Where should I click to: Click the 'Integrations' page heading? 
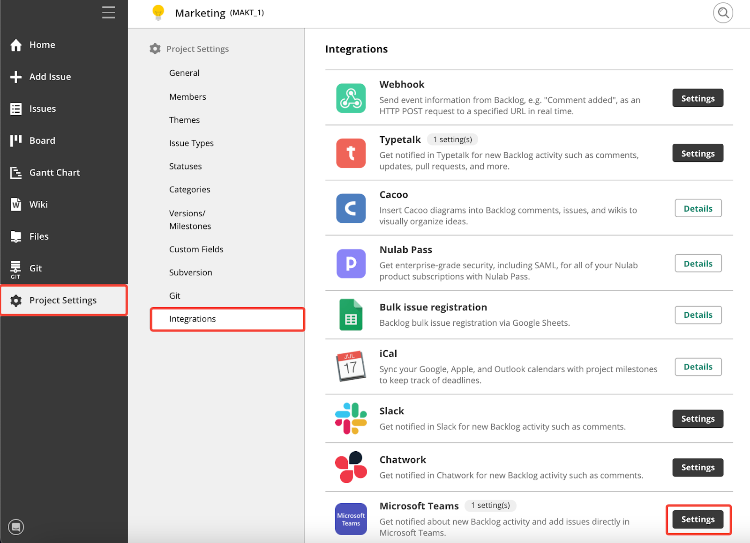click(x=356, y=49)
